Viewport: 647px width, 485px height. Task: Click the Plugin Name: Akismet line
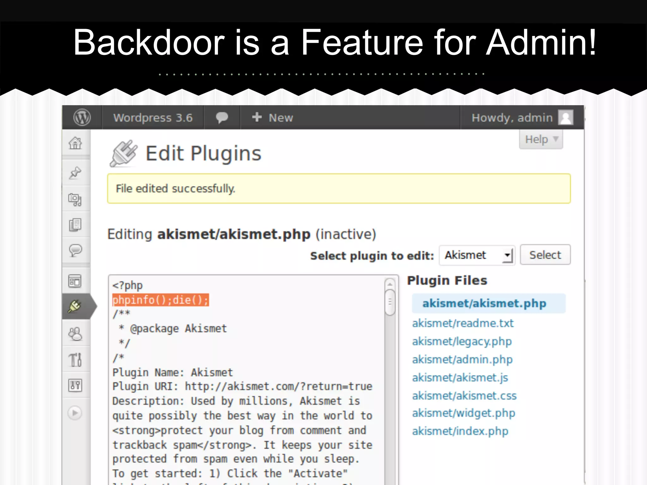coord(172,373)
